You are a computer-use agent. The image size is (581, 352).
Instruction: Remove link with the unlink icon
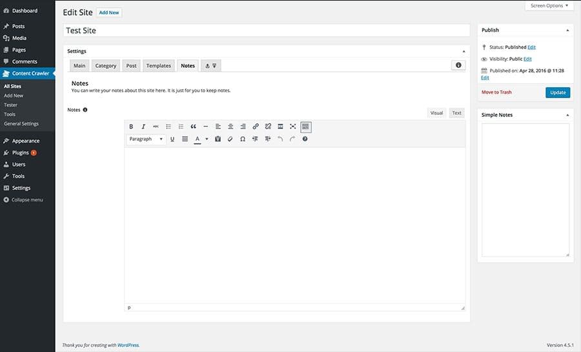point(268,127)
